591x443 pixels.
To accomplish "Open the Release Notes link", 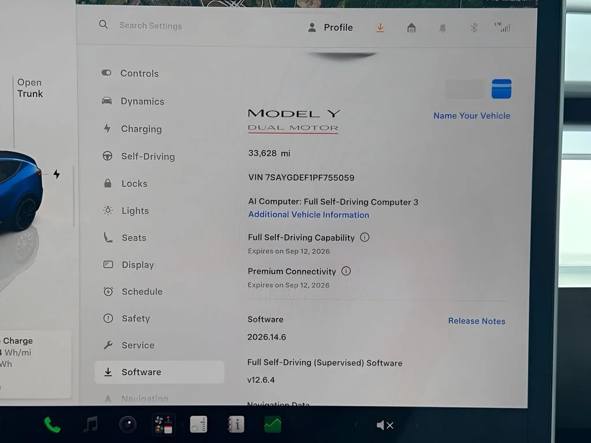I will pos(476,321).
